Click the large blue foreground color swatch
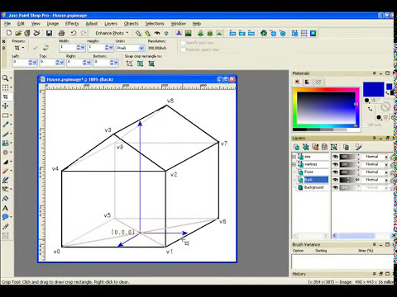The height and width of the screenshot is (297, 397). click(373, 89)
